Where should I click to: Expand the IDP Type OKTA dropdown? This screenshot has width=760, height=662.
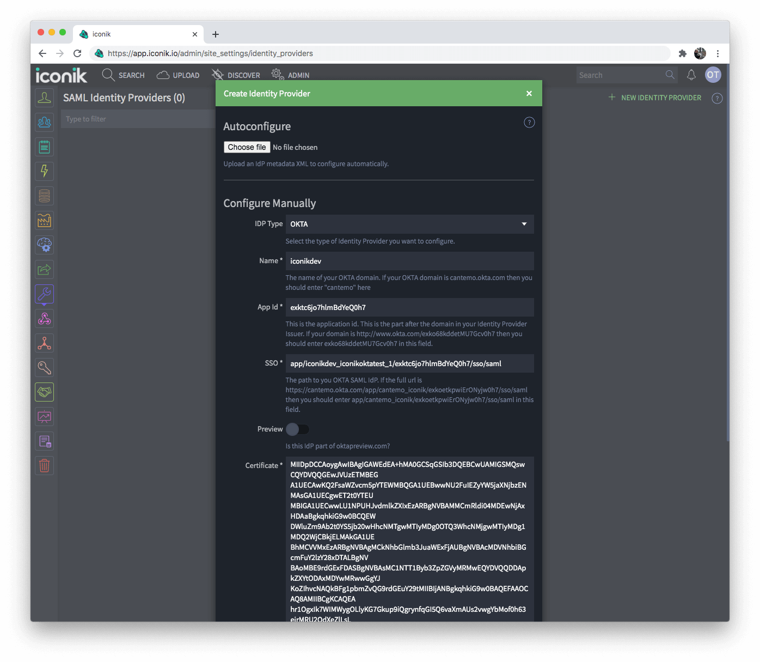409,224
